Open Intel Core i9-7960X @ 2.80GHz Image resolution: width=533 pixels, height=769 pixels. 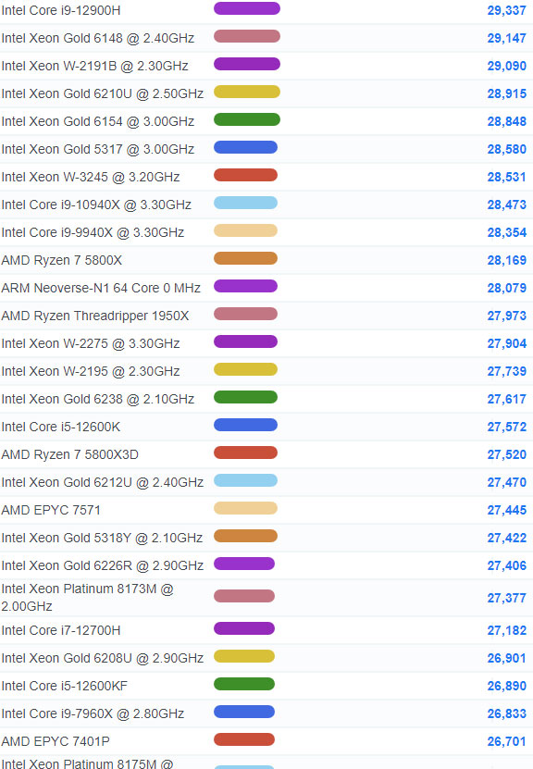tap(93, 713)
